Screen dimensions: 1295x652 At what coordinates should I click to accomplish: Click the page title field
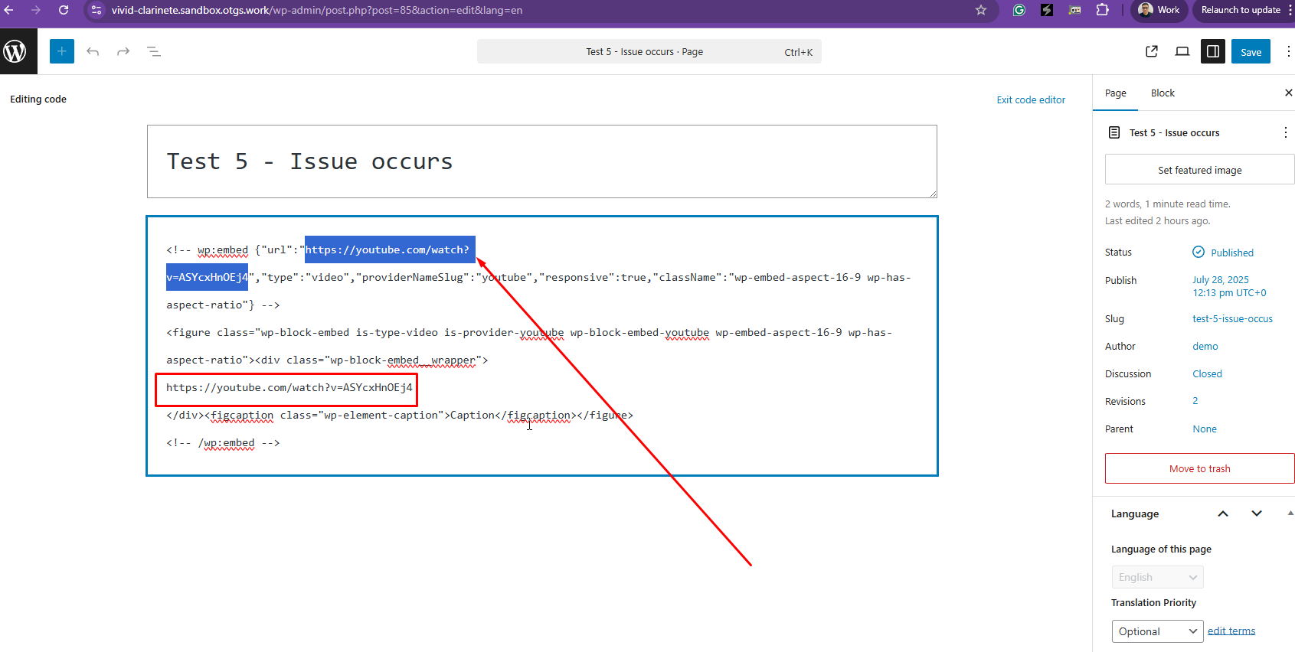(542, 161)
